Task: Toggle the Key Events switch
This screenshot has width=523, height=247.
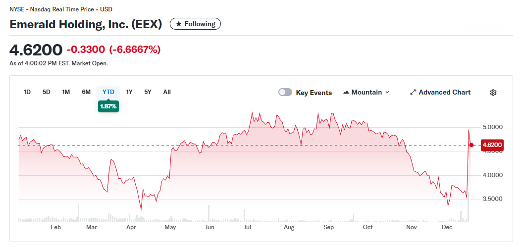Action: 285,93
